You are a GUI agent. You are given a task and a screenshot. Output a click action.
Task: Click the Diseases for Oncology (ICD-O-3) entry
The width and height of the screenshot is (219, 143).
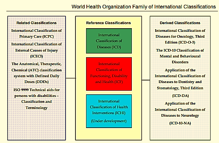coord(180,37)
